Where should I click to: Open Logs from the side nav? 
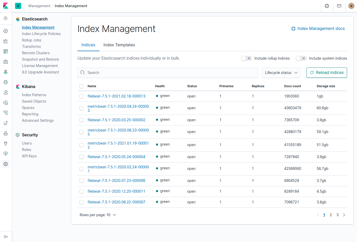coord(6,103)
